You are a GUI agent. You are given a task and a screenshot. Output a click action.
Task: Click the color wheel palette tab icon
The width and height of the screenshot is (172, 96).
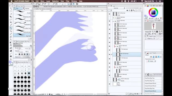[x=148, y=6]
